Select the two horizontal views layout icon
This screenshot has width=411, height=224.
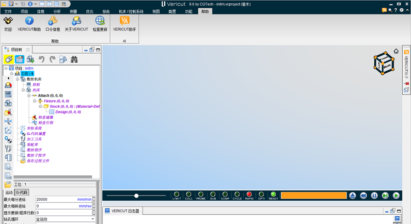[56, 4]
